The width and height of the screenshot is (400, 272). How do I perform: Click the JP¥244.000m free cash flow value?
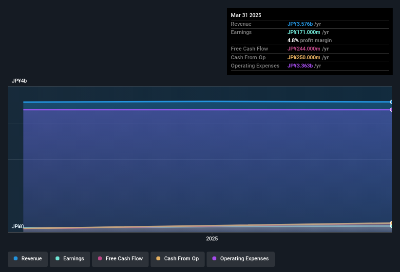click(x=304, y=49)
